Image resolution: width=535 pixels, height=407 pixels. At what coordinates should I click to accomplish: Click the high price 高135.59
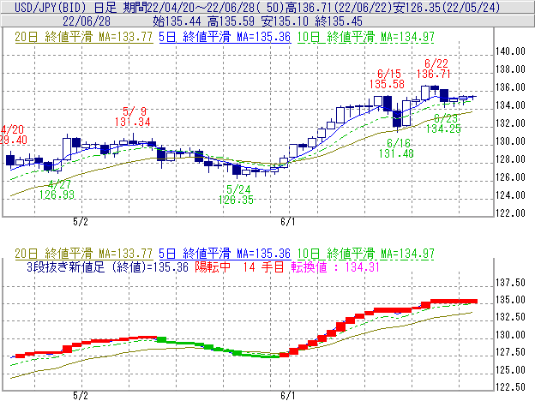point(231,21)
